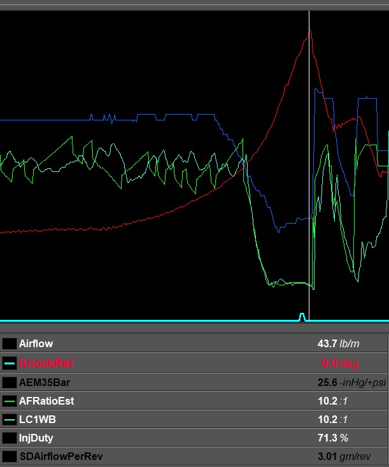Select the AFRatioEst channel label
Image resolution: width=389 pixels, height=467 pixels.
coord(46,401)
